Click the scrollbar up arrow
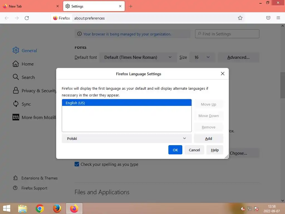 [282, 26]
